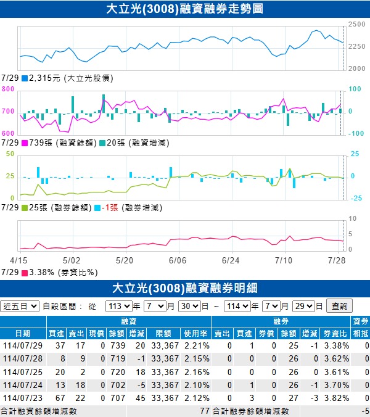Click total short change value -5
The height and width of the screenshot is (417, 370).
click(365, 411)
